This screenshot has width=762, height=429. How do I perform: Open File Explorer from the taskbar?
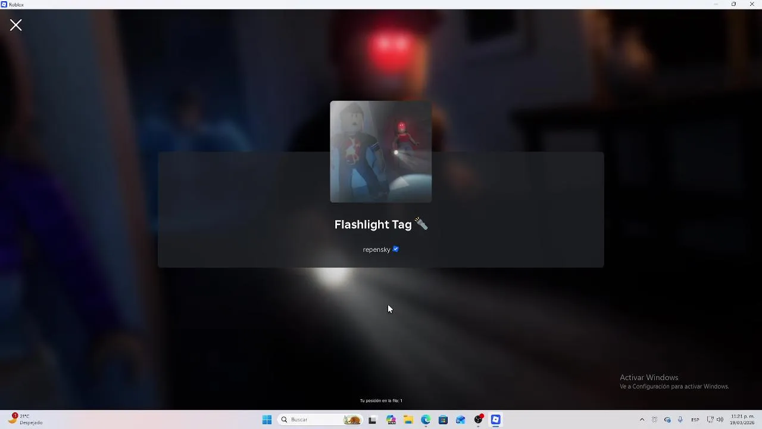coord(408,419)
